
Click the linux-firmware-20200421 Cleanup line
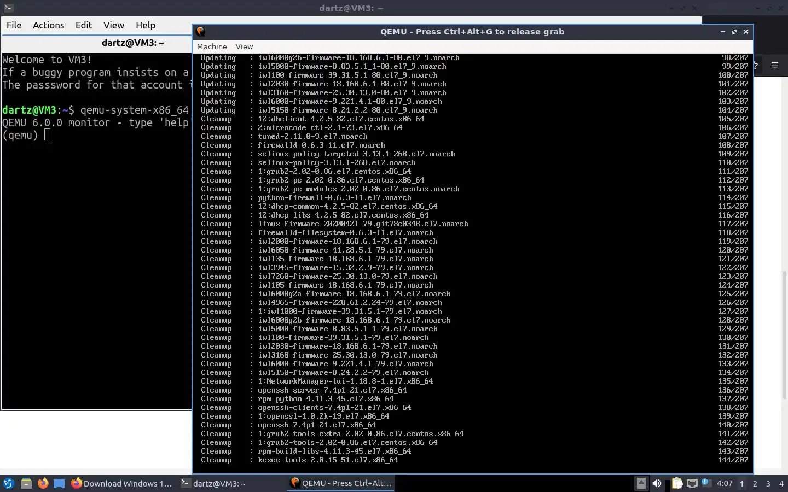pos(474,224)
